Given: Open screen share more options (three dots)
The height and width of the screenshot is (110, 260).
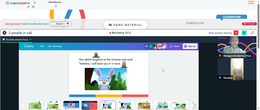Looking at the screenshot, I should pos(30,40).
